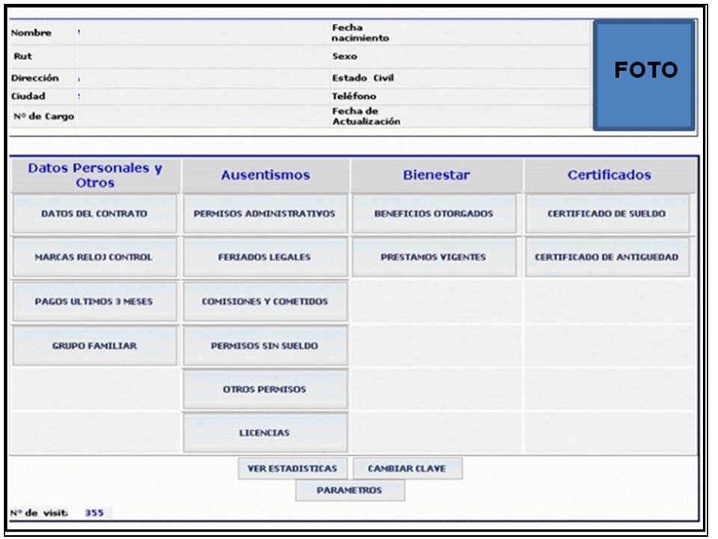View PAGOS ULTIMOS 3 MESES
The width and height of the screenshot is (718, 539).
tap(93, 301)
